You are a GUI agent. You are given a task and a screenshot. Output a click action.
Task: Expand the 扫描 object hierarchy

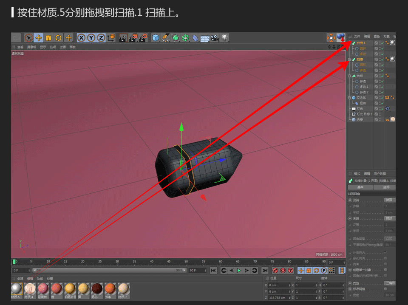coord(349,59)
